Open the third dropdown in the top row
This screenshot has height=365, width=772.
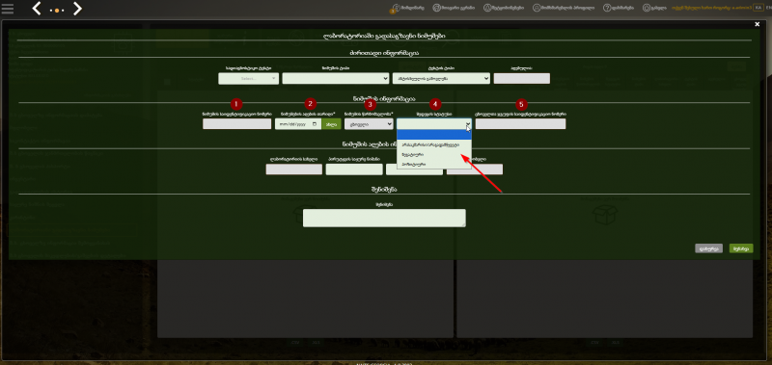pos(441,79)
